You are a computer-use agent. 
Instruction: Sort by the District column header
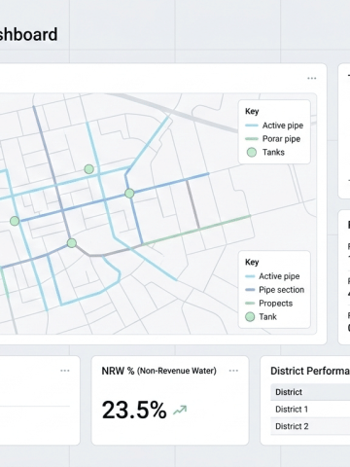[x=289, y=392]
